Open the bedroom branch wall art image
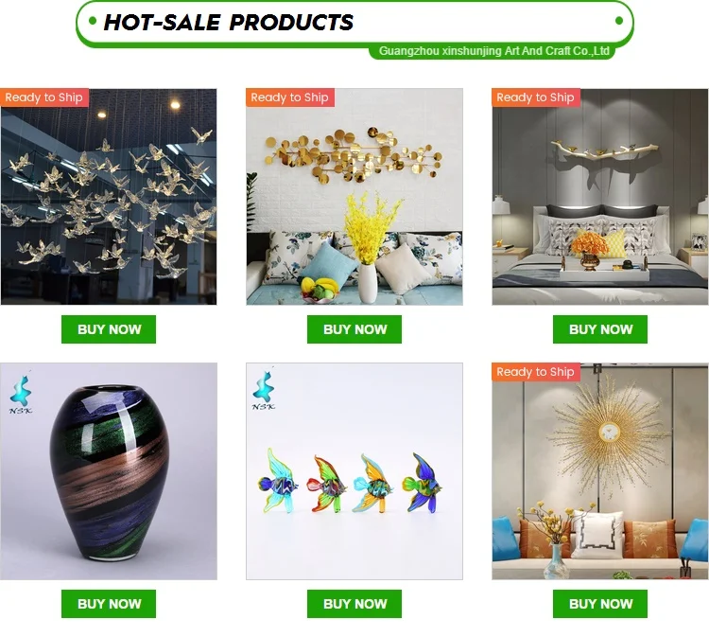The image size is (709, 637). (600, 197)
